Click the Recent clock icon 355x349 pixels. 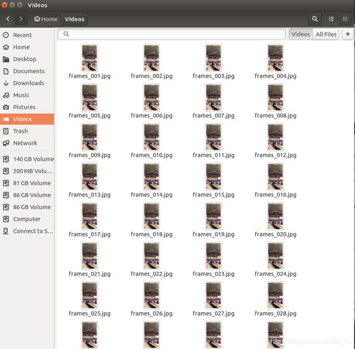pyautogui.click(x=6, y=35)
